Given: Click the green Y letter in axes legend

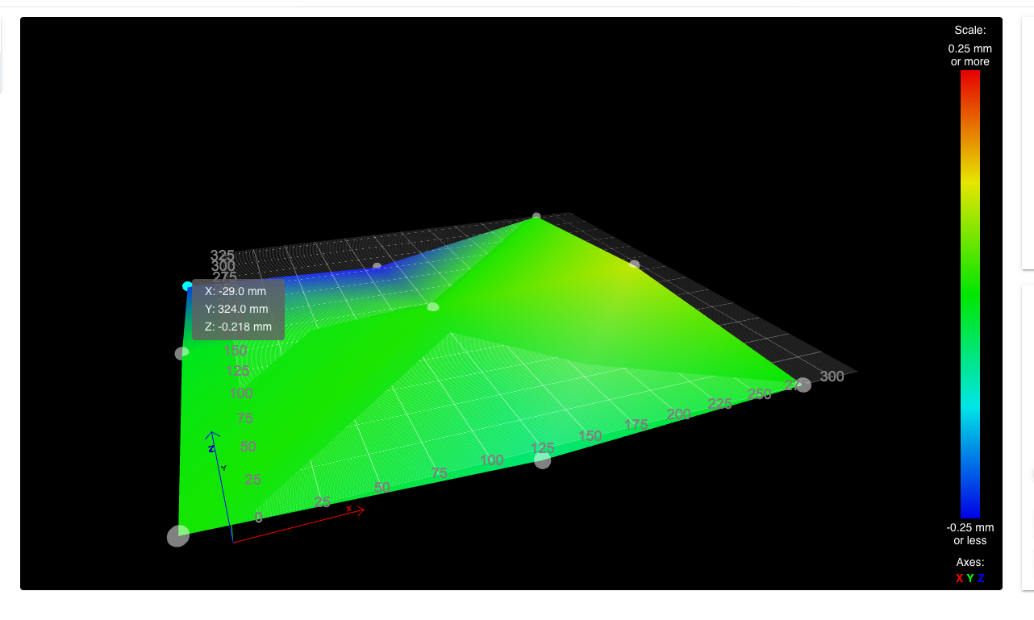Looking at the screenshot, I should click(x=970, y=578).
